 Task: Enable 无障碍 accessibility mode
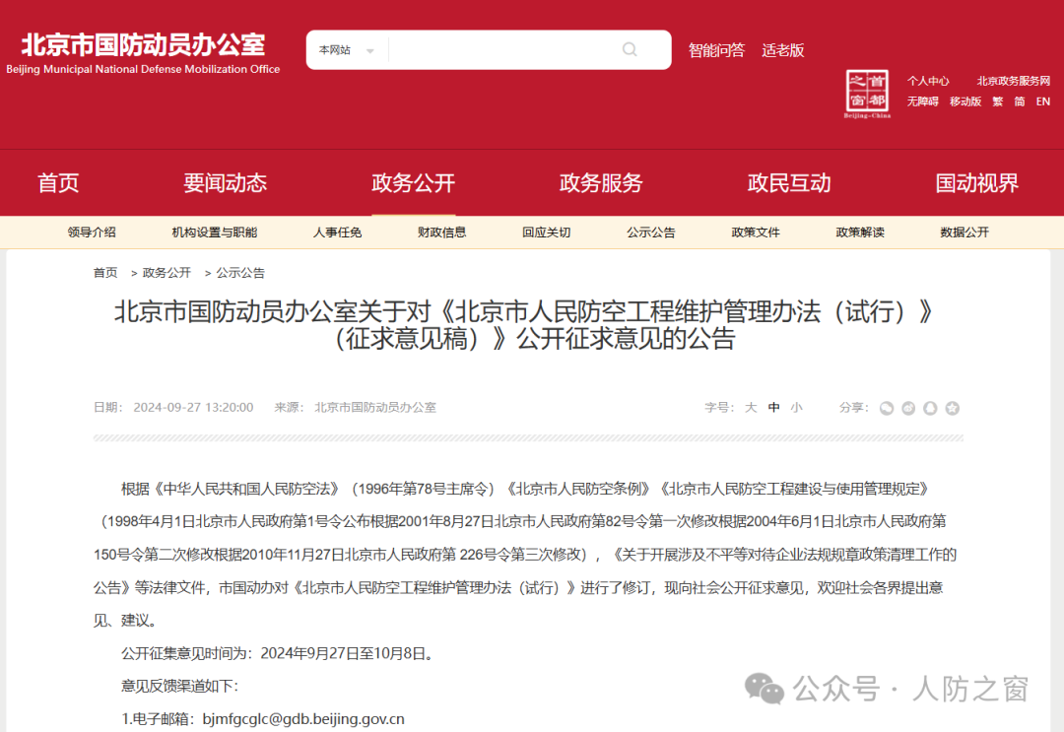(x=922, y=100)
